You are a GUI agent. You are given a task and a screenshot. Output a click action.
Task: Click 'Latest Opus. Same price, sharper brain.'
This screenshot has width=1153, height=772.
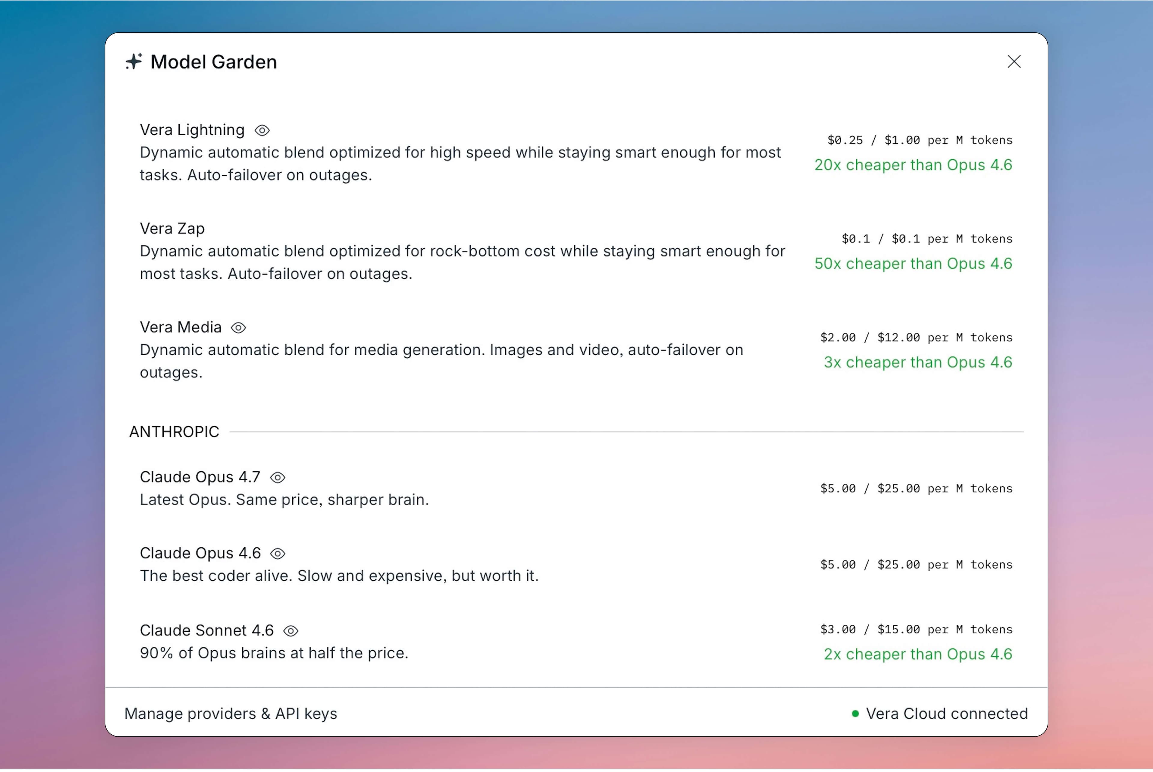coord(284,500)
